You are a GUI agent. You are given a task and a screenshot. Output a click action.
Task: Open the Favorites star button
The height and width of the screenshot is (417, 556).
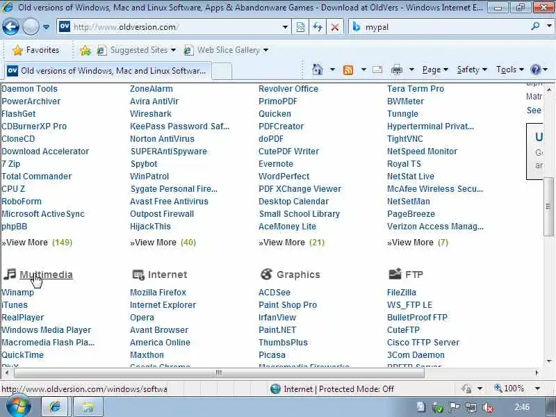(35, 50)
